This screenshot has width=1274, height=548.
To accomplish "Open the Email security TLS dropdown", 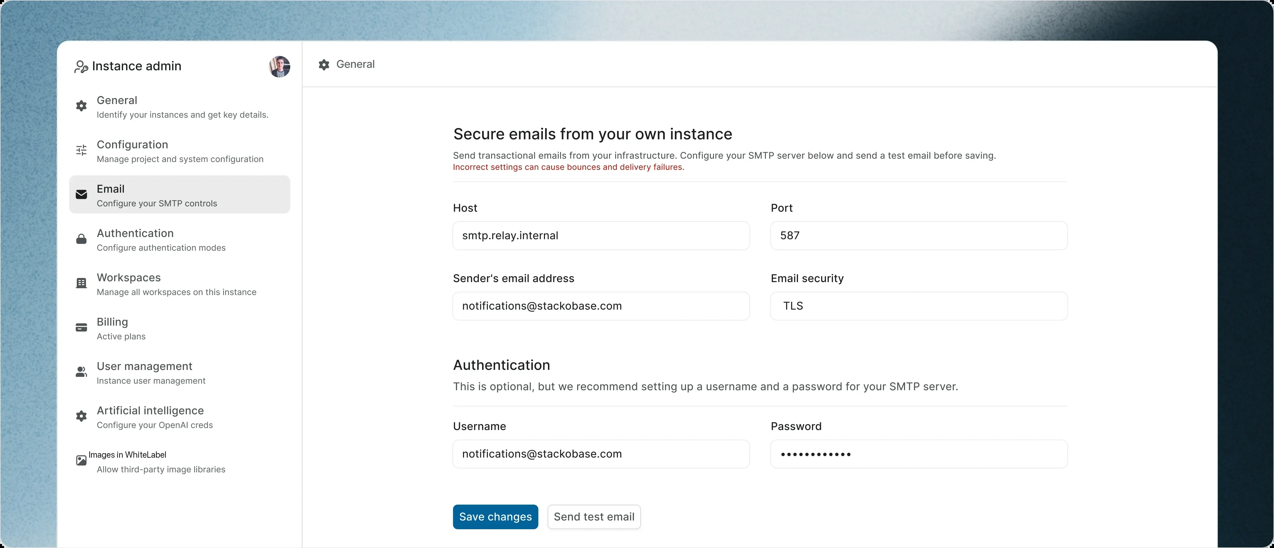I will point(919,306).
